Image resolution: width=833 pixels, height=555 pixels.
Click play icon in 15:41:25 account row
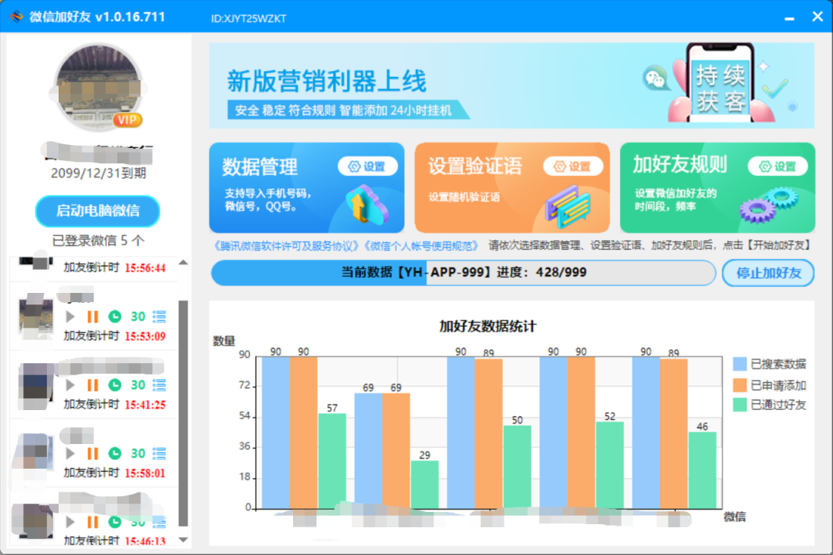[70, 385]
